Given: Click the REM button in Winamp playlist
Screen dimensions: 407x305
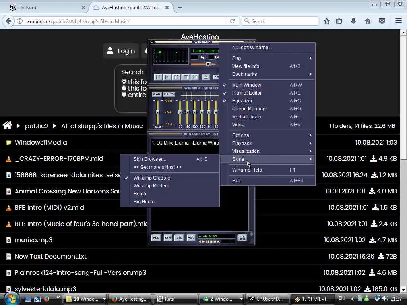Looking at the screenshot, I should pyautogui.click(x=168, y=237).
